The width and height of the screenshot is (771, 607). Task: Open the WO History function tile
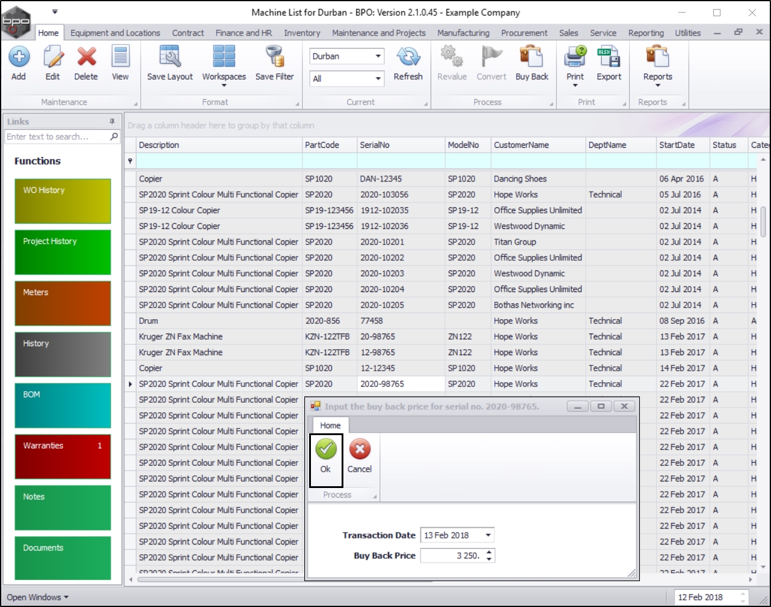63,201
